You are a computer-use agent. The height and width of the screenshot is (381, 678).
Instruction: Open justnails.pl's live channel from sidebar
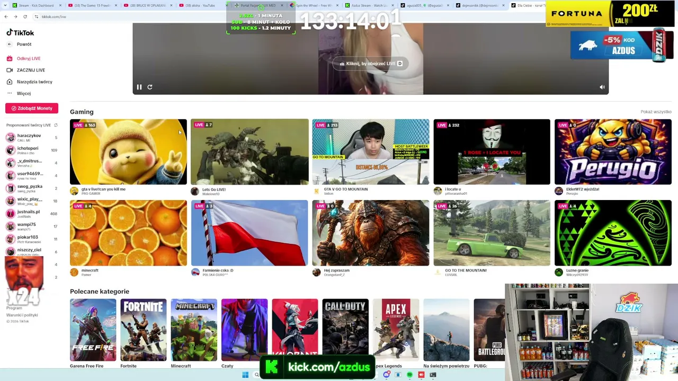pos(32,214)
